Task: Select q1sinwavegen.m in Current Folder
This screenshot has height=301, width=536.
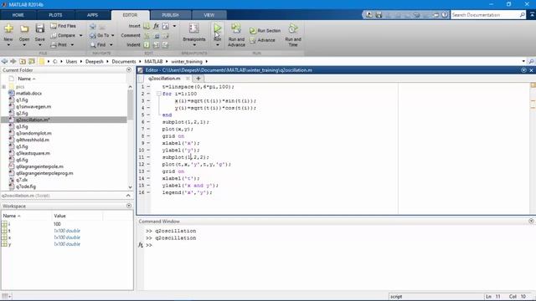Action: point(33,107)
